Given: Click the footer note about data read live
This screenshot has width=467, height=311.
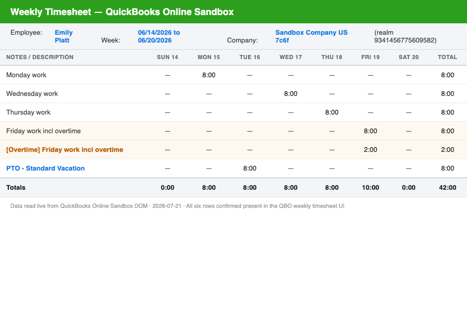Looking at the screenshot, I should [177, 206].
